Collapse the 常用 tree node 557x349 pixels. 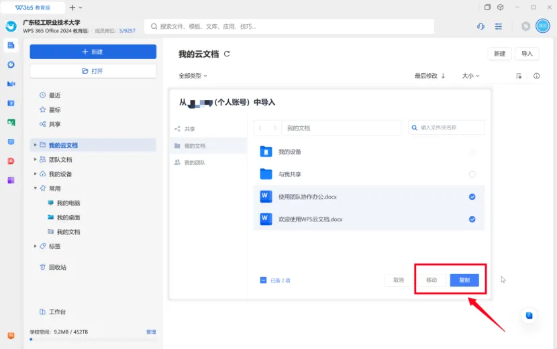(x=35, y=189)
